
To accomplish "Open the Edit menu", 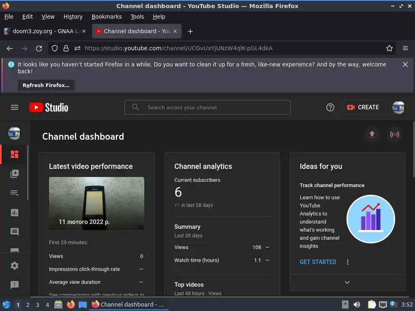I will click(x=28, y=17).
